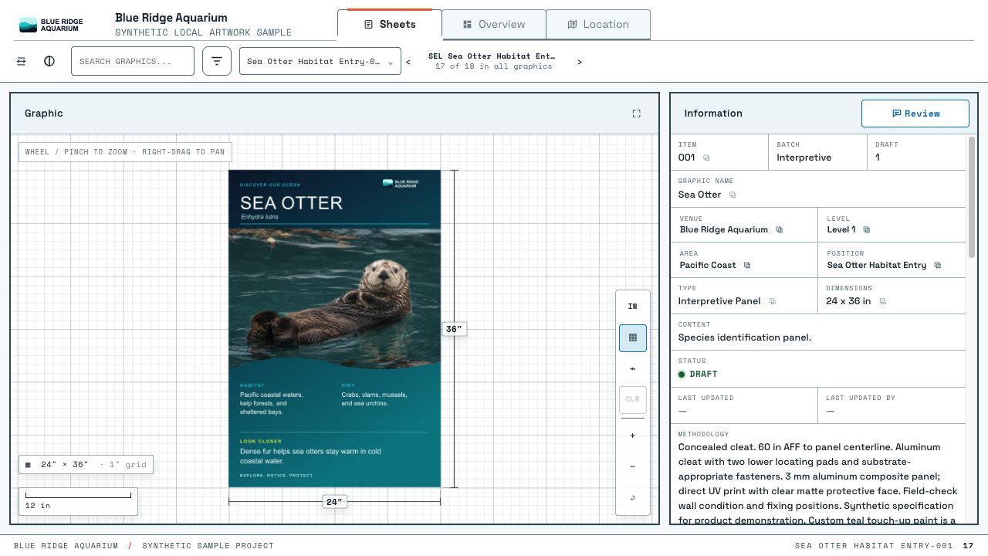Click the Interpretive batch value
This screenshot has width=988, height=556.
tap(804, 158)
